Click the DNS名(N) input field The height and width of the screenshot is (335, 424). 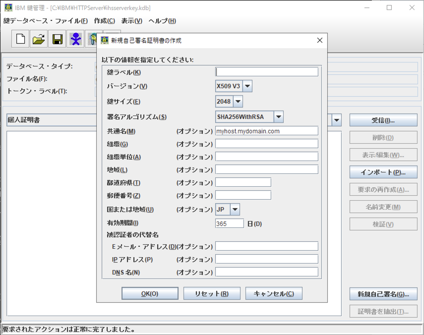[267, 272]
